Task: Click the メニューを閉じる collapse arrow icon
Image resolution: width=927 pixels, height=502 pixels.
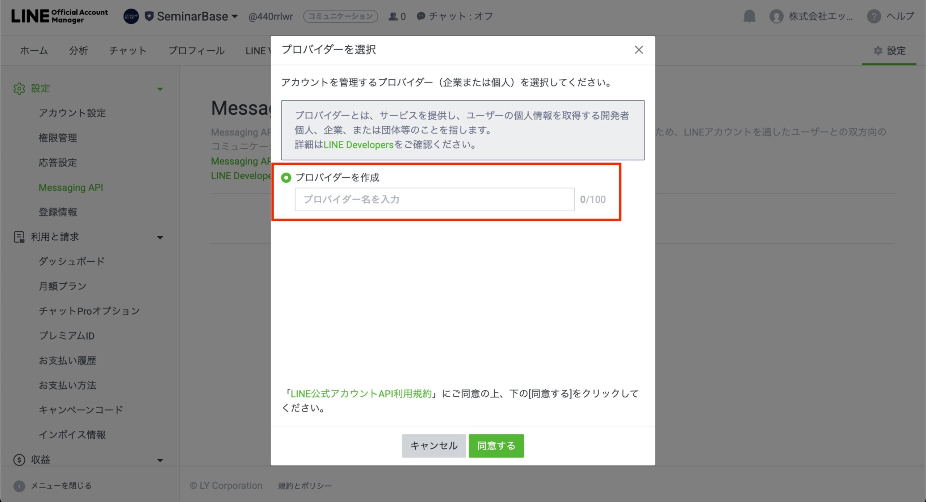Action: tap(19, 486)
